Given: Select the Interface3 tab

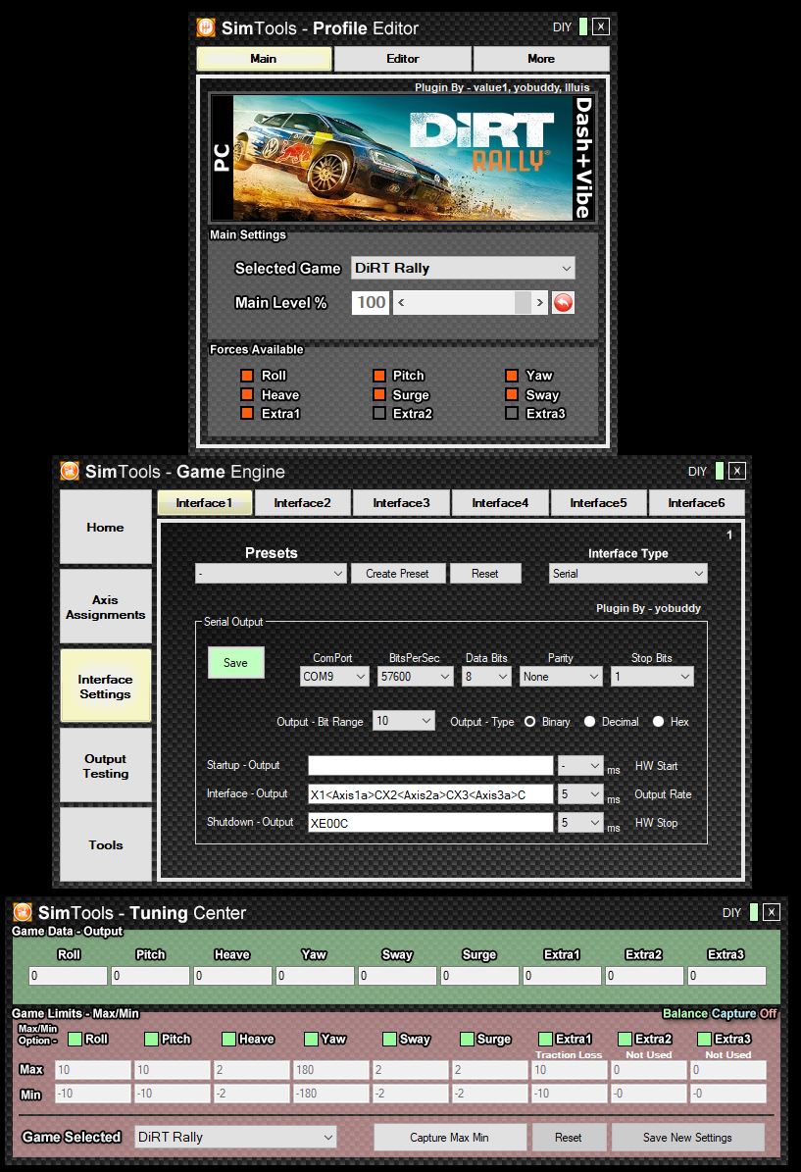Looking at the screenshot, I should [401, 503].
